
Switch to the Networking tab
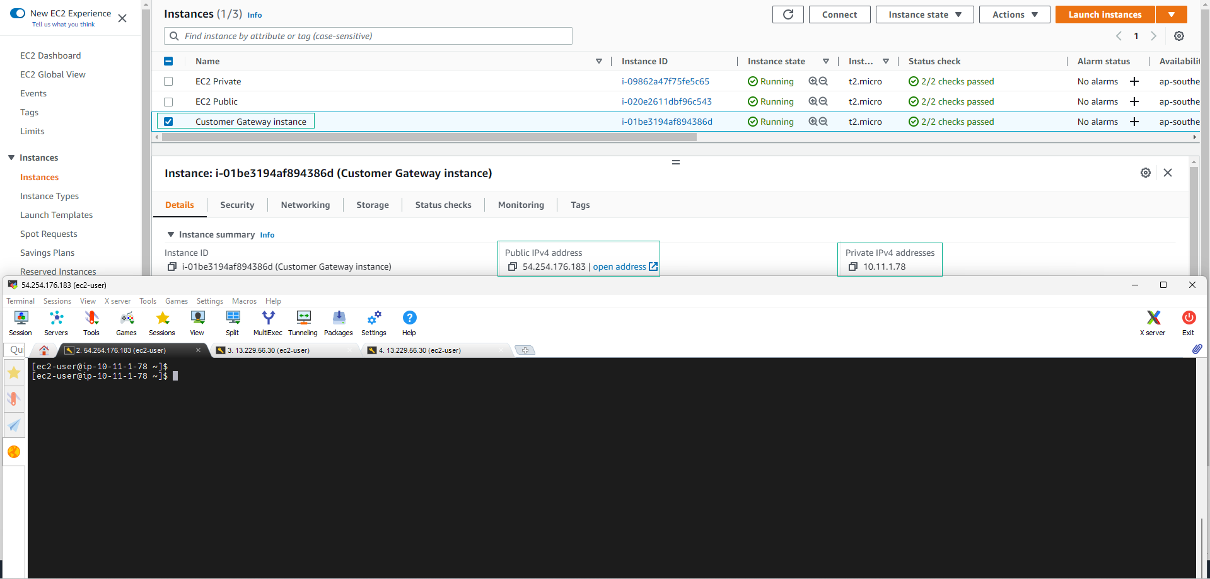[x=305, y=205]
